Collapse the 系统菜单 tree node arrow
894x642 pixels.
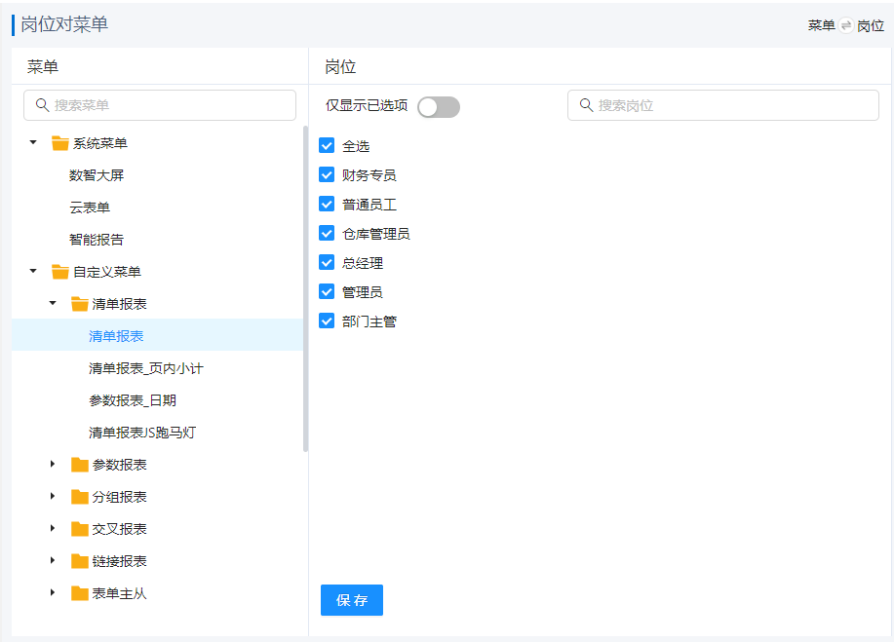pos(33,143)
